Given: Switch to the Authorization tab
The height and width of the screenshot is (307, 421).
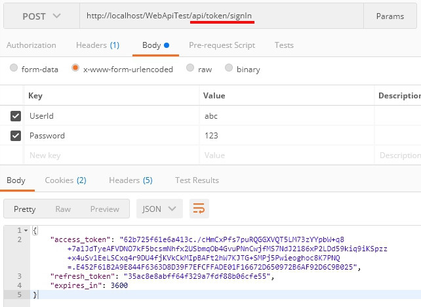Looking at the screenshot, I should click(31, 45).
